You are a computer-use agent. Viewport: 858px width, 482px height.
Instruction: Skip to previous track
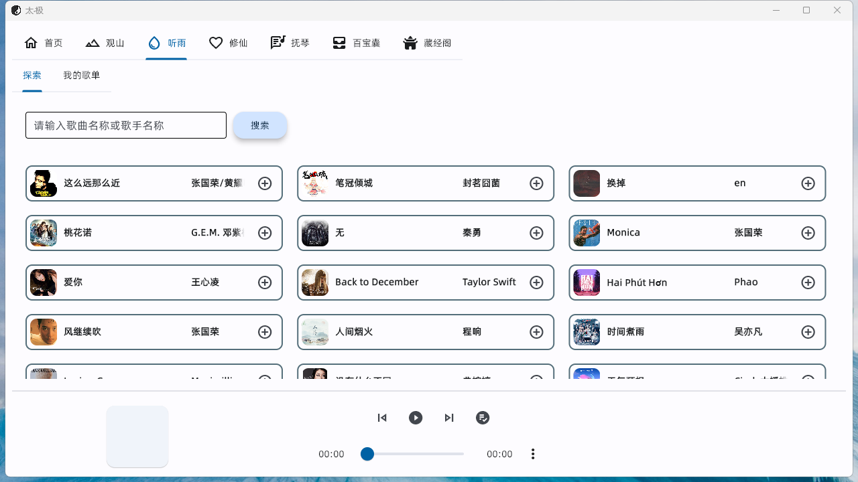pos(382,418)
